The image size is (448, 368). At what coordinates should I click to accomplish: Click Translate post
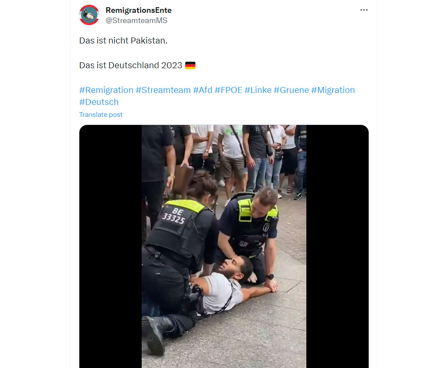(x=101, y=114)
